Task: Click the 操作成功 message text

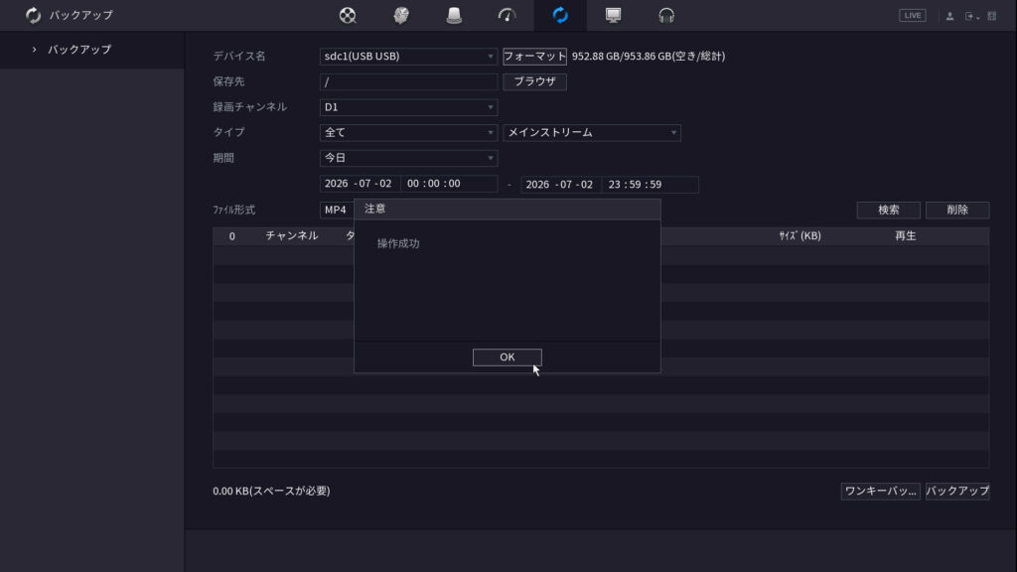Action: 398,244
